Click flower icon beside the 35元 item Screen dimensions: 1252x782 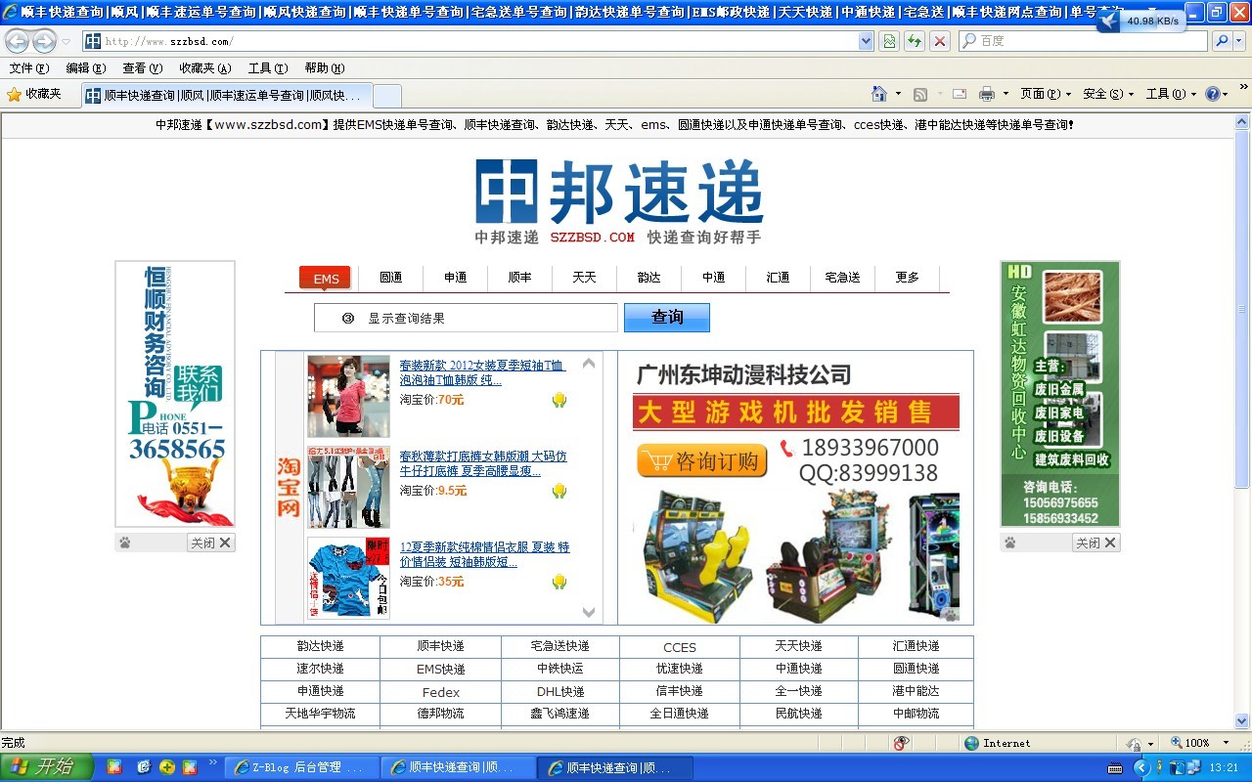559,582
